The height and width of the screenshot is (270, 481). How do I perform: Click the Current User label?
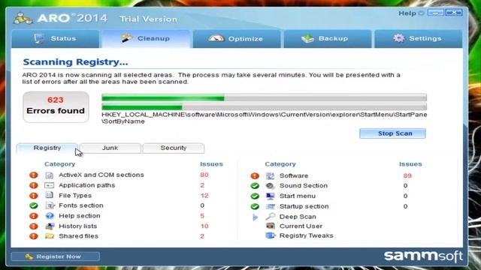301,226
